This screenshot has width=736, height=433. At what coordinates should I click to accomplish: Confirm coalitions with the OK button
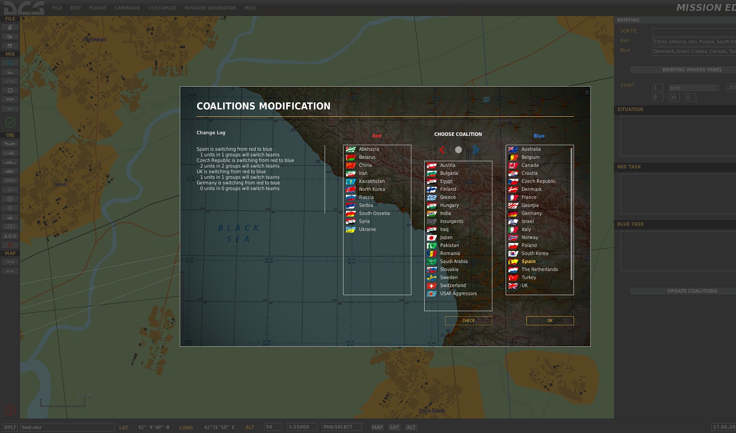click(x=549, y=321)
